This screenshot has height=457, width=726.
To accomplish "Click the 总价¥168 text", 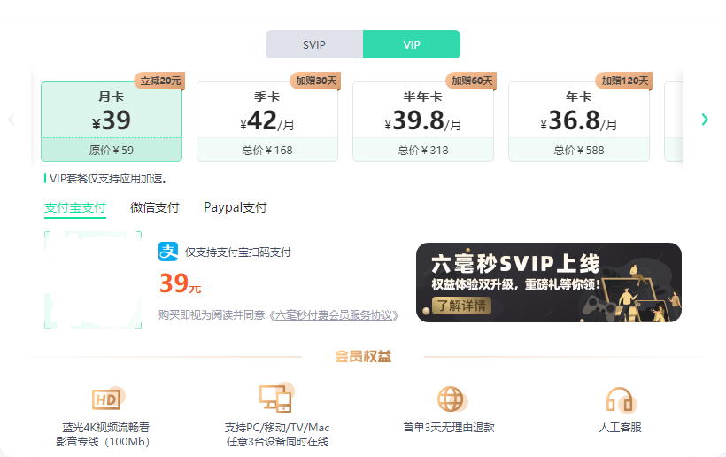I will pos(267,150).
